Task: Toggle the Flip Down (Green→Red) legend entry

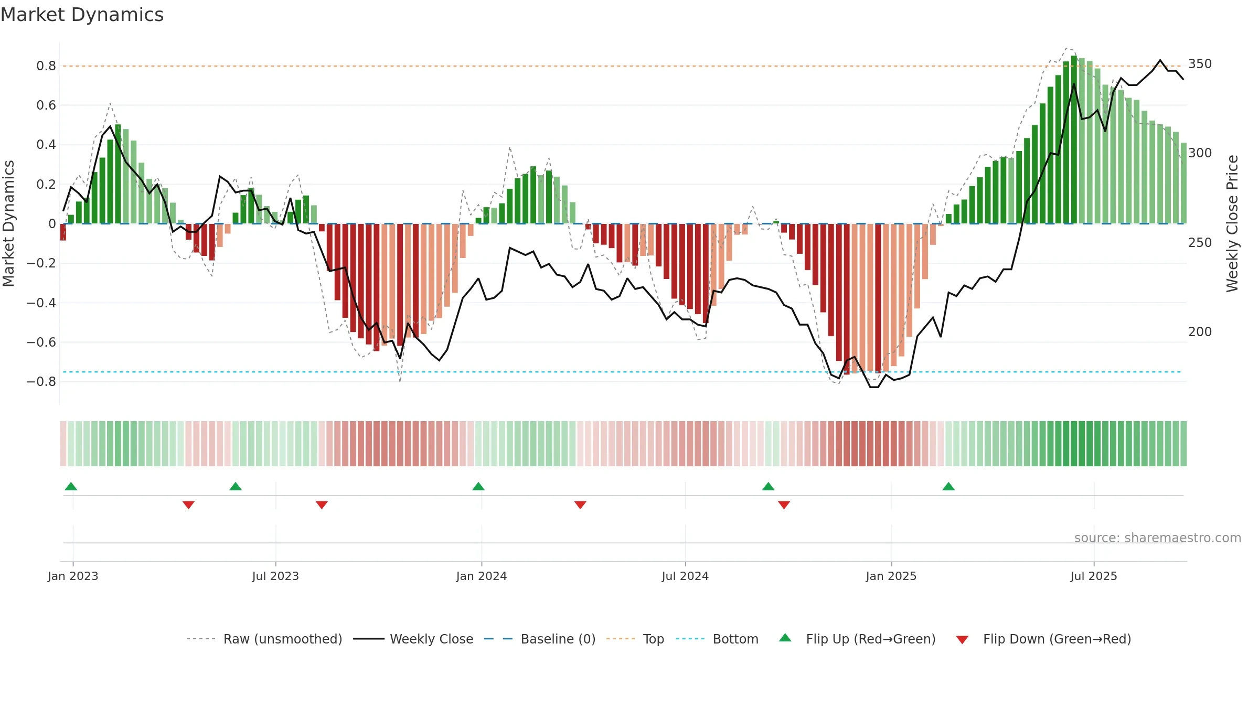Action: 1043,639
